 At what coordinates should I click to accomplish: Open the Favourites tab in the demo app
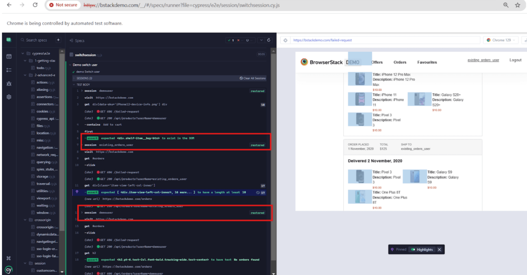point(427,62)
